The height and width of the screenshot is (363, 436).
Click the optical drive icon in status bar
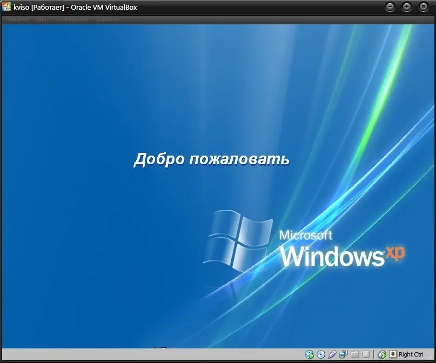321,354
